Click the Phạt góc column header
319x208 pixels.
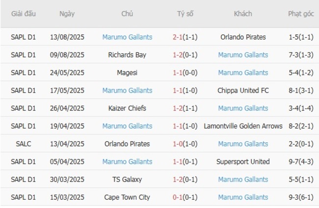coord(301,14)
